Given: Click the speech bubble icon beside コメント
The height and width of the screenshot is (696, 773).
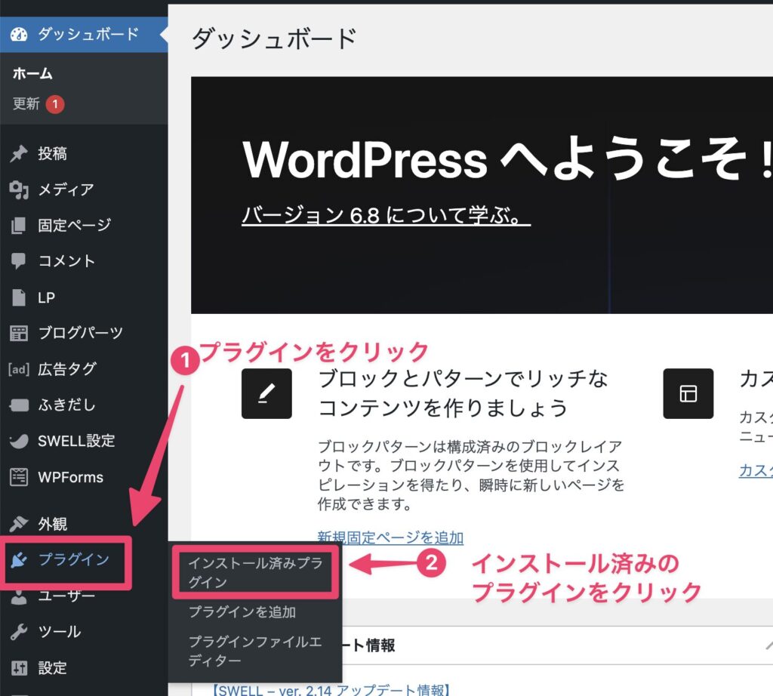Looking at the screenshot, I should coord(19,261).
